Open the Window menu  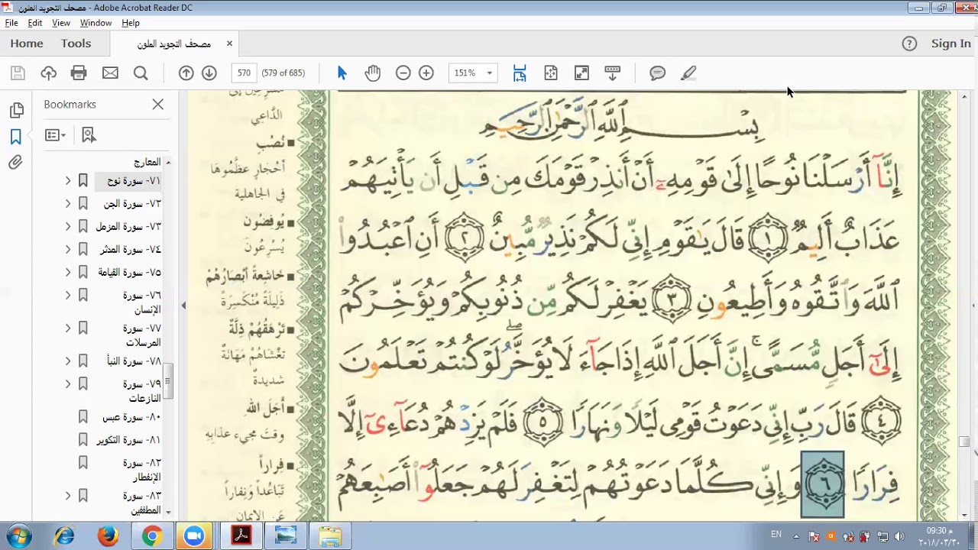[96, 23]
